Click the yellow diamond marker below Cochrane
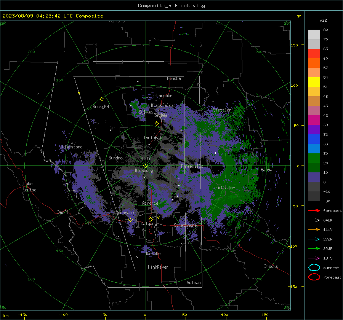This screenshot has width=343, height=320. point(130,220)
